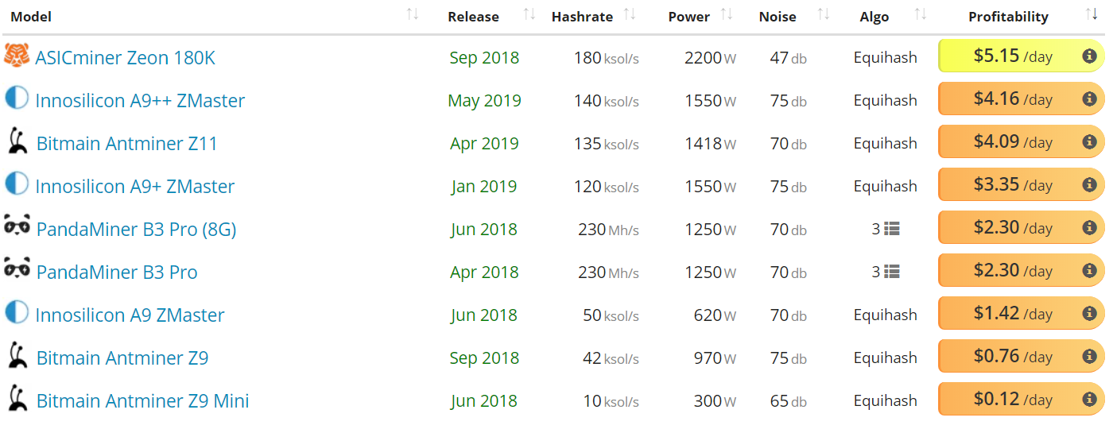Click the 620 W power value
The width and height of the screenshot is (1113, 429).
tap(715, 315)
